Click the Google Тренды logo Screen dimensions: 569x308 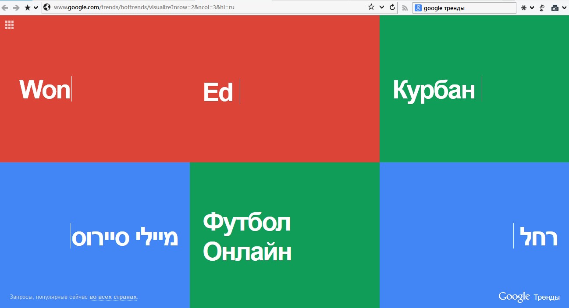coord(529,297)
